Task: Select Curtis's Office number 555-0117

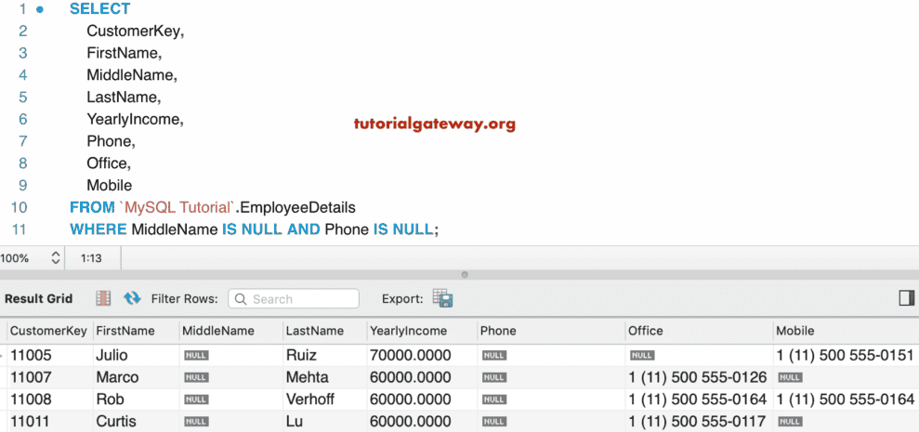Action: click(698, 421)
